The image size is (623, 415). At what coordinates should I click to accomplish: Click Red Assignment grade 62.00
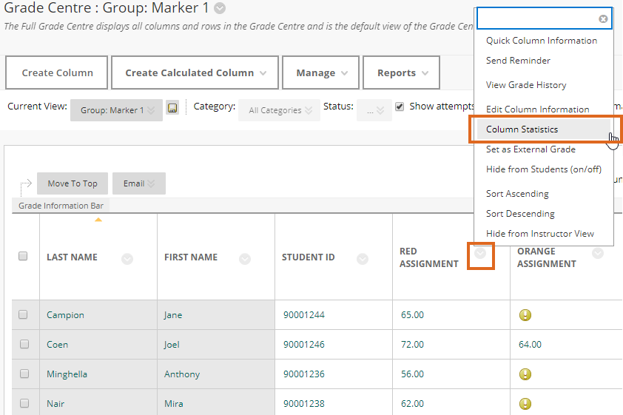[412, 404]
